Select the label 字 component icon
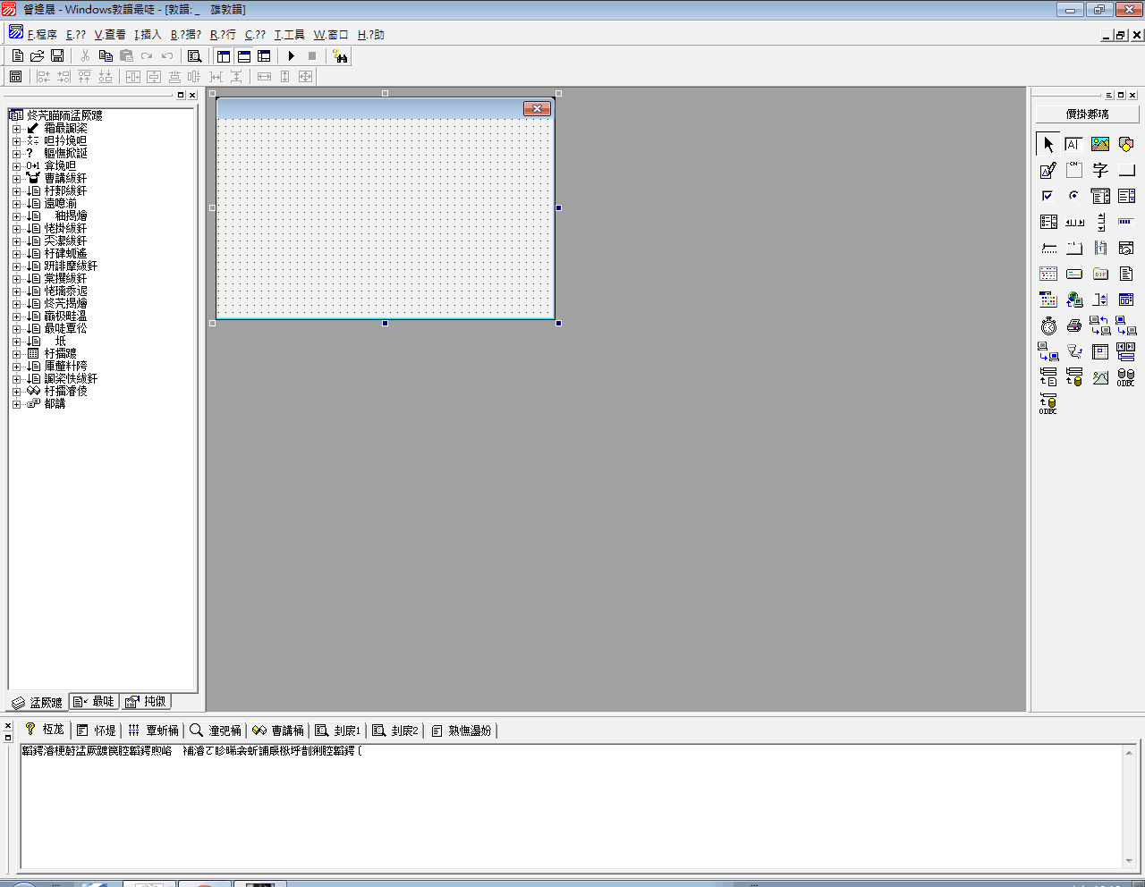 click(x=1100, y=170)
